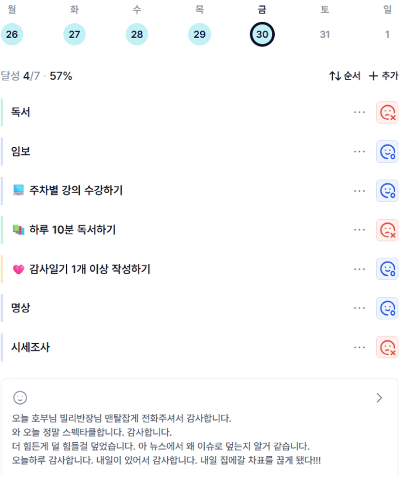Toggle 독서 habit status face icon
400x477 pixels.
coord(387,112)
